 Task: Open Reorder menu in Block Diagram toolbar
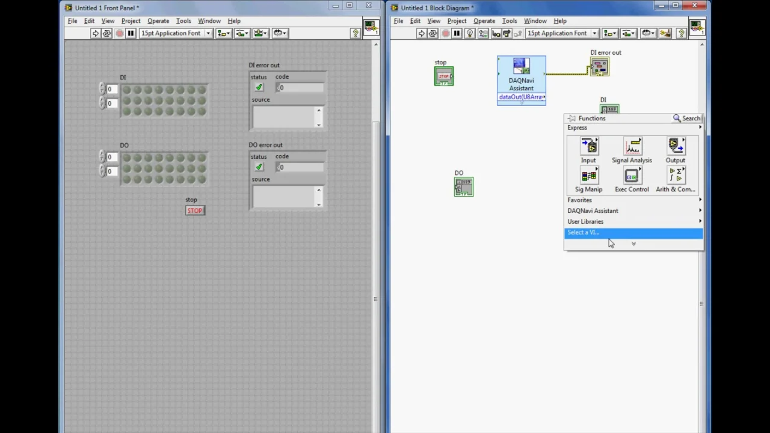coord(647,34)
